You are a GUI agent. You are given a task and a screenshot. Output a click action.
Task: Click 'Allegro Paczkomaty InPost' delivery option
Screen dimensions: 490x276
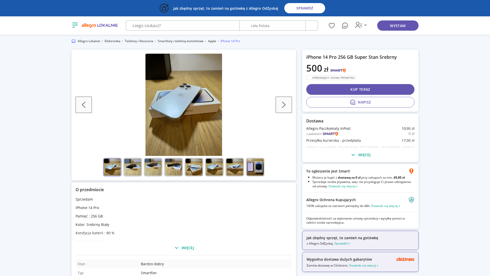tap(328, 129)
